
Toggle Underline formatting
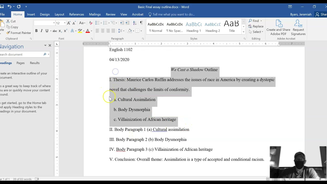(47, 31)
